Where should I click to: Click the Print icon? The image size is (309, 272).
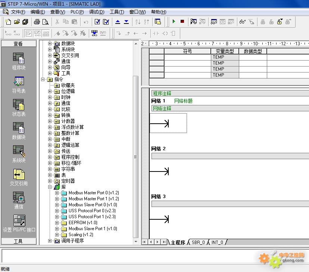click(x=37, y=22)
